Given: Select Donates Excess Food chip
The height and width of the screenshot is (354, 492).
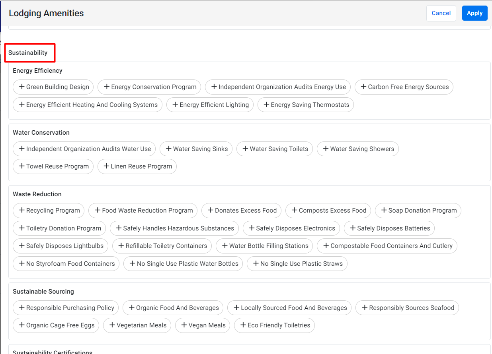Looking at the screenshot, I should pyautogui.click(x=241, y=211).
